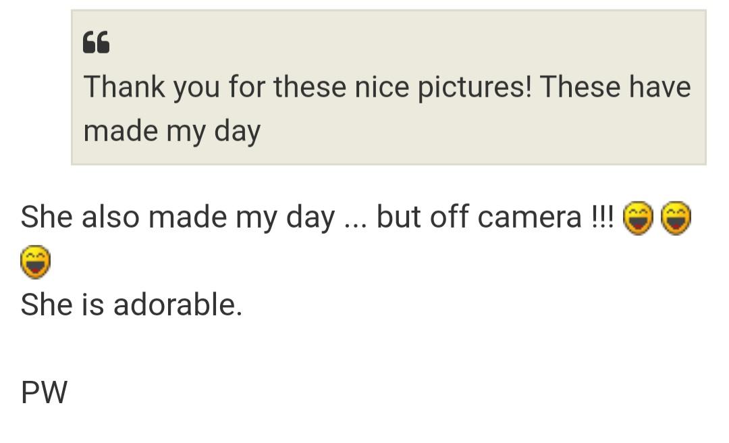729x443 pixels.
Task: Click the words 'but off camera'
Action: pyautogui.click(x=478, y=217)
